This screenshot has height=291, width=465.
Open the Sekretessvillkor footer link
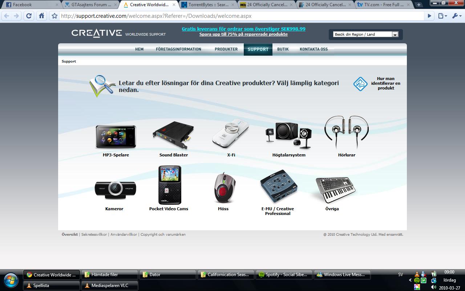coord(94,235)
